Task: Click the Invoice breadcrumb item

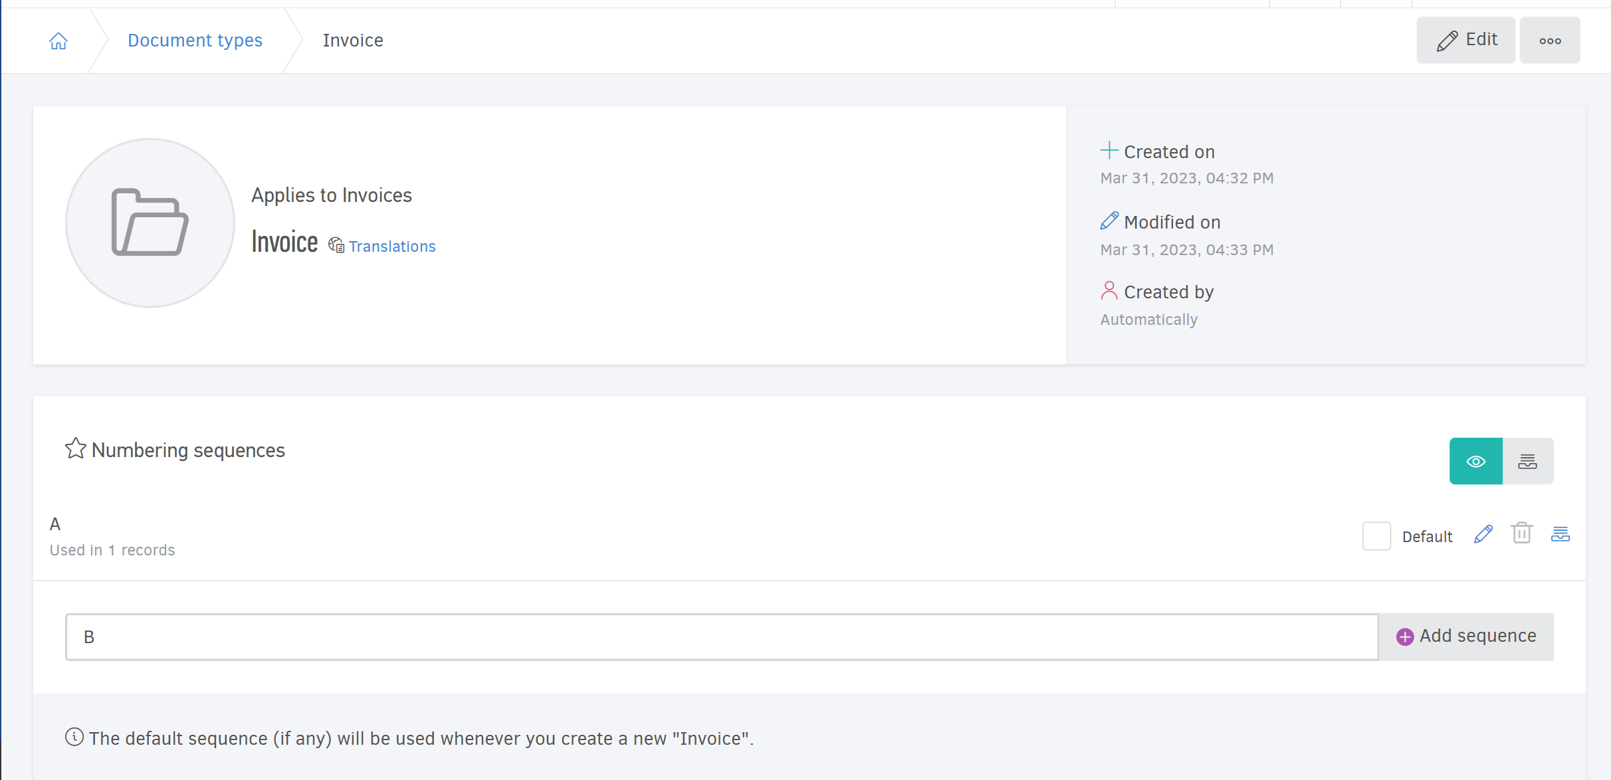Action: pos(353,41)
